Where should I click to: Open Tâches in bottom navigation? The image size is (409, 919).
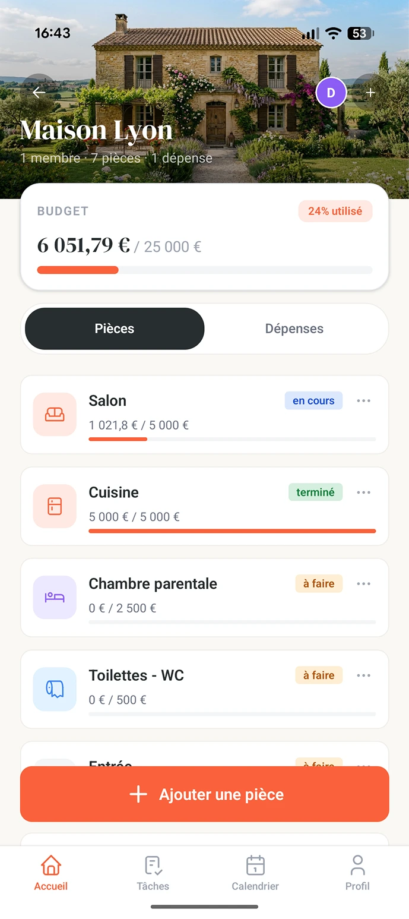pos(153,873)
